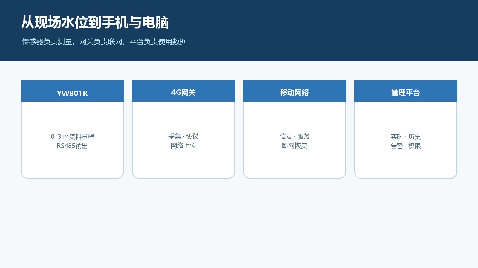Click the RS485输出 line

[x=72, y=146]
